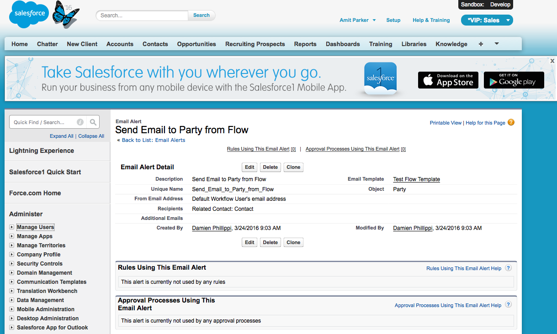Click the top Delete button
The height and width of the screenshot is (334, 557).
coord(271,167)
